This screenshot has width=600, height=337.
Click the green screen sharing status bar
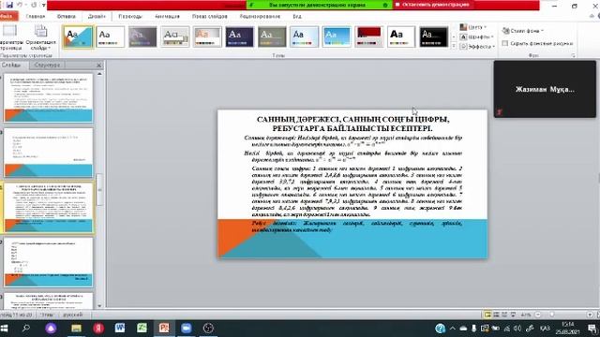point(319,5)
